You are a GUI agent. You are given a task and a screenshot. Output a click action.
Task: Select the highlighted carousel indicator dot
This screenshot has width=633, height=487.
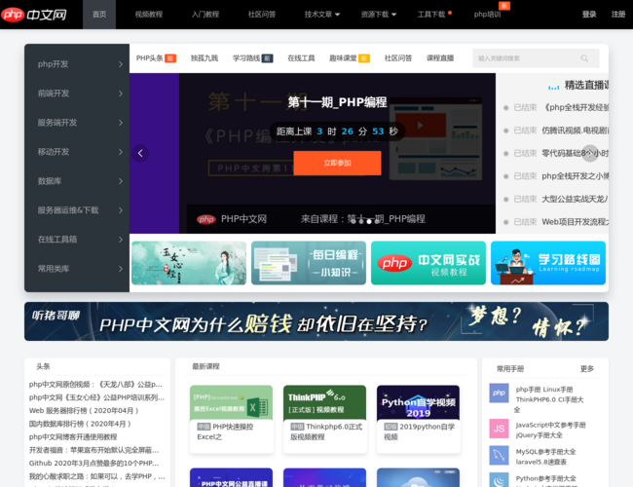tap(368, 221)
